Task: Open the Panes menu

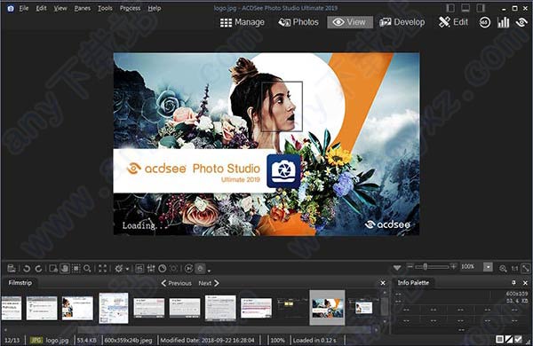Action: pos(83,8)
